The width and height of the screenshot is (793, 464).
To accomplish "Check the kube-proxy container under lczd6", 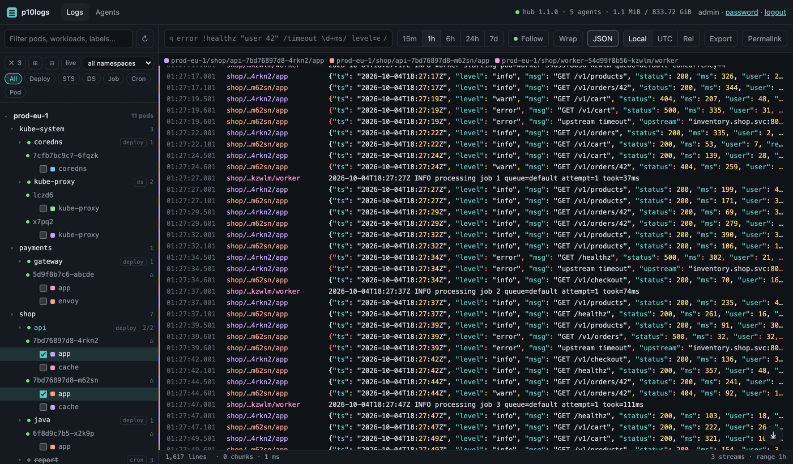I will [43, 208].
